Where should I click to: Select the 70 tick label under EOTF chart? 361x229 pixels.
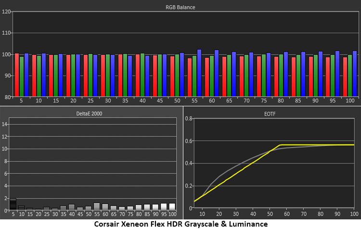coord(304,214)
